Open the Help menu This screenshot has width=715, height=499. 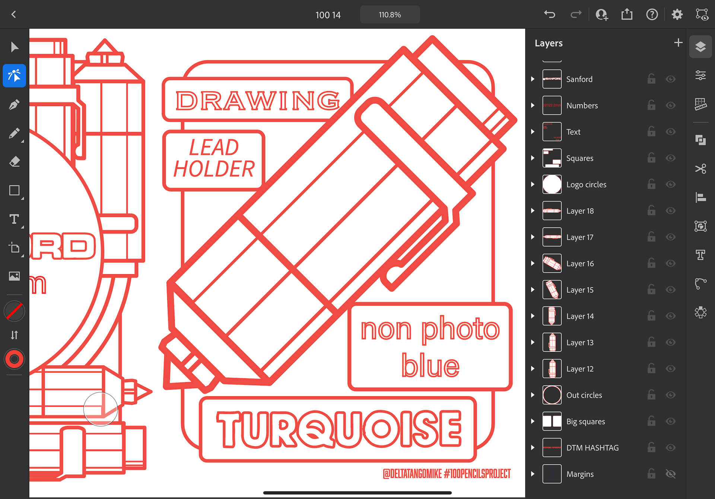click(652, 15)
